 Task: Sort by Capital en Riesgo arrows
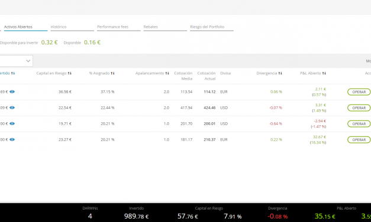coord(70,73)
